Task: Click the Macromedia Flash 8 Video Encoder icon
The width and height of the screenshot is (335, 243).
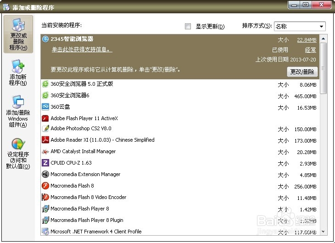Action: tap(45, 197)
